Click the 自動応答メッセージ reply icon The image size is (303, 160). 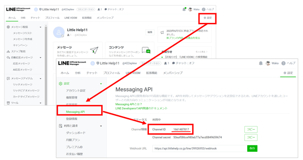(x=8, y=58)
